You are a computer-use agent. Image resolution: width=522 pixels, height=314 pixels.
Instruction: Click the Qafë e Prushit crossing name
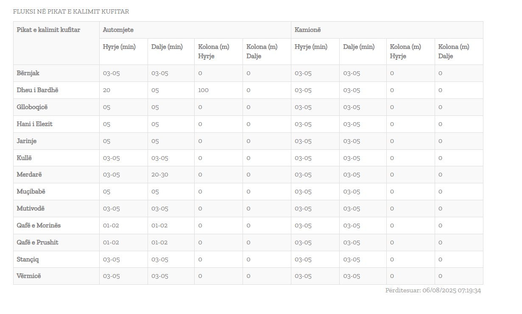(x=38, y=242)
